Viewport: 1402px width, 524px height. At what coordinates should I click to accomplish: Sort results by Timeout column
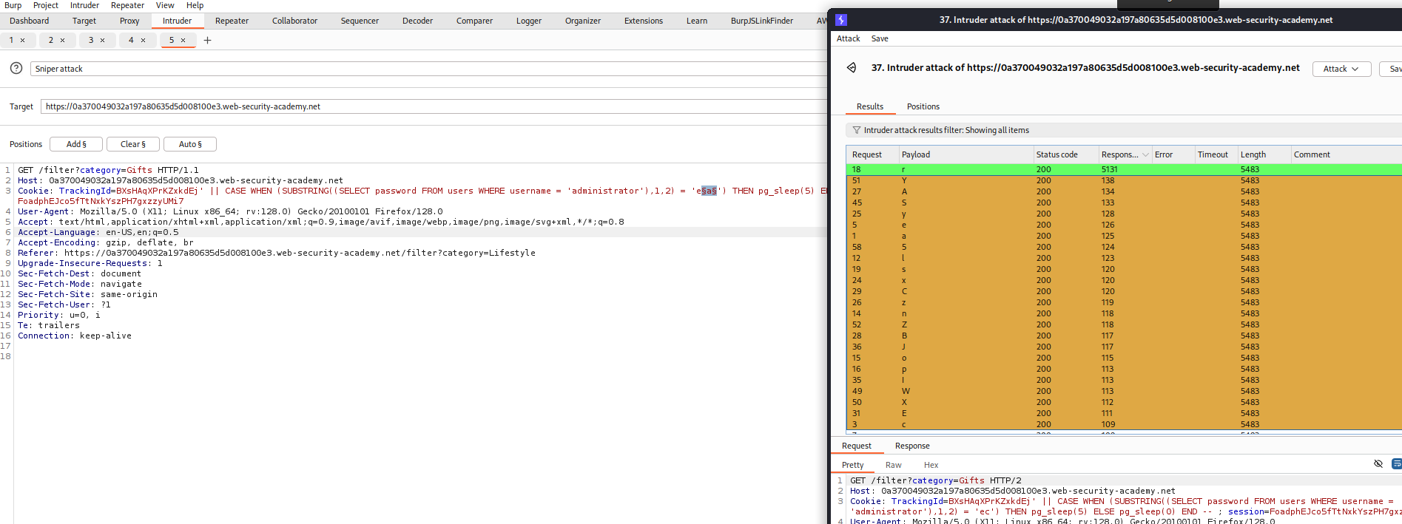pos(1216,154)
